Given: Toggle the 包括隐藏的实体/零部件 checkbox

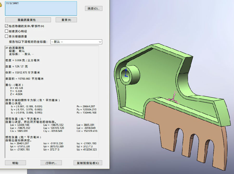Looking at the screenshot, I should coord(6,26).
